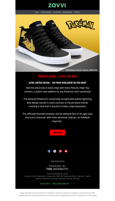Click the Ultra Limited Edition subheading
The width and height of the screenshot is (115, 201).
[x=57, y=83]
